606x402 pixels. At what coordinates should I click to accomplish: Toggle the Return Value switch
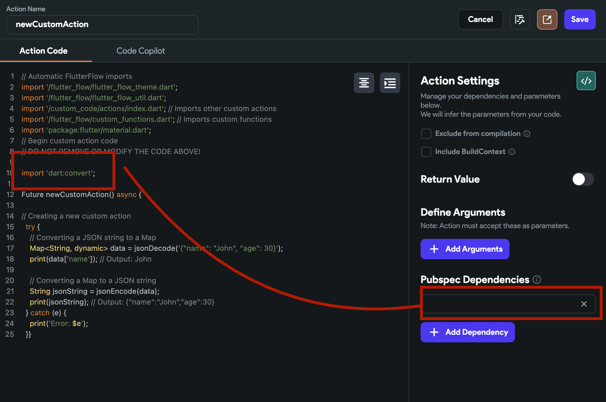tap(583, 179)
